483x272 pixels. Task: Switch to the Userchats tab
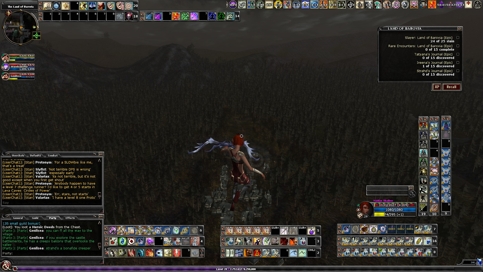point(18,155)
